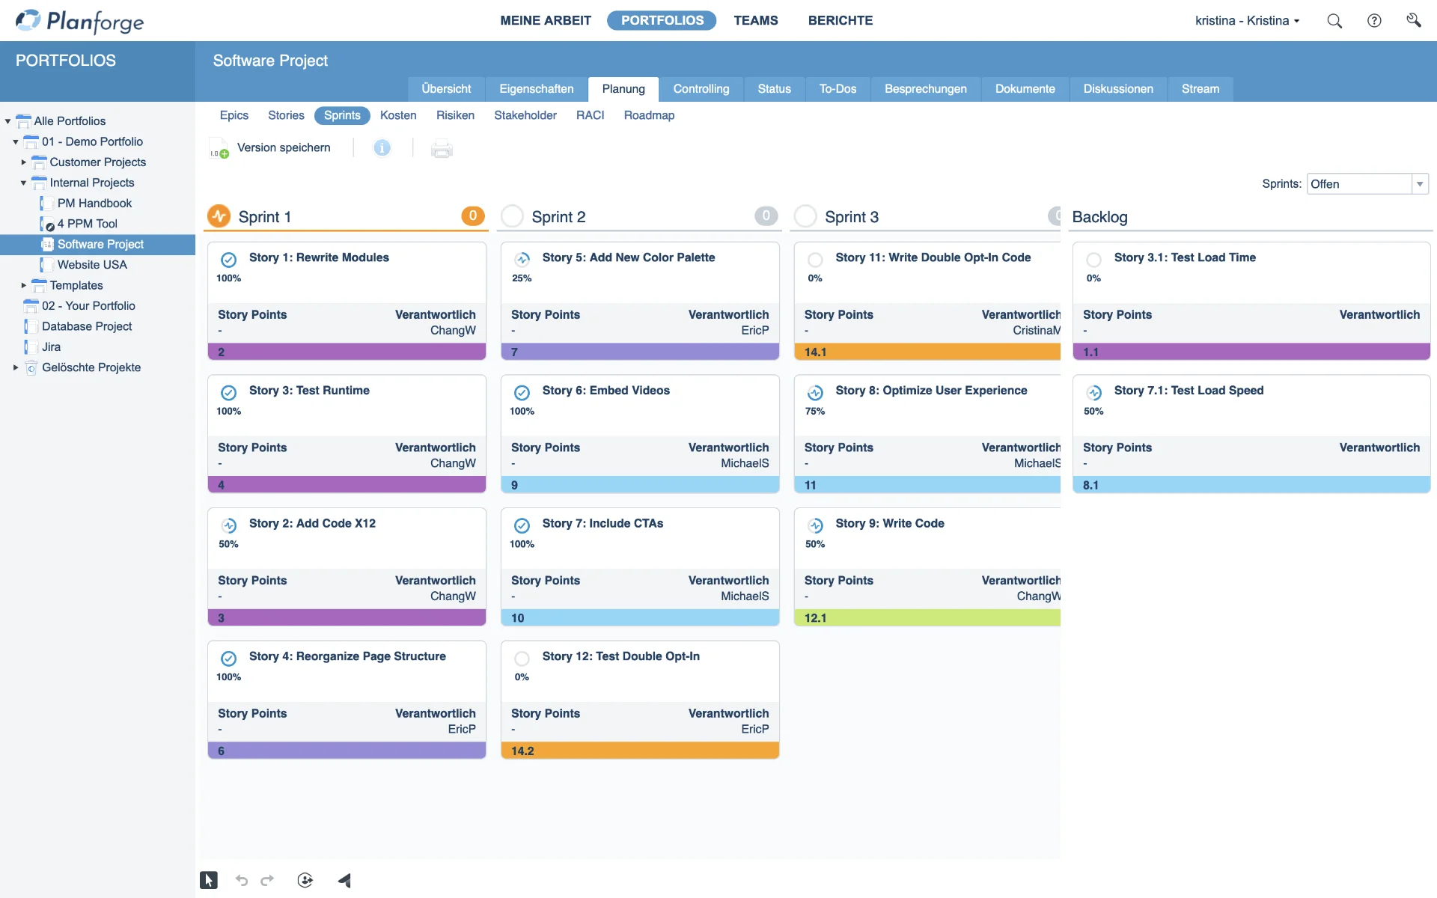
Task: Switch to the Controlling tab
Action: [x=701, y=89]
